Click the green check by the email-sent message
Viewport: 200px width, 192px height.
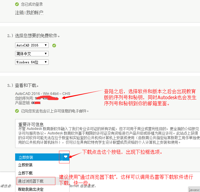(x=17, y=111)
